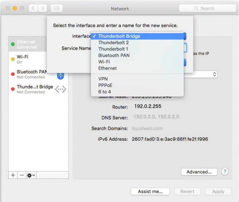Show all preferences grid button
The width and height of the screenshot is (239, 202).
[x=57, y=8]
